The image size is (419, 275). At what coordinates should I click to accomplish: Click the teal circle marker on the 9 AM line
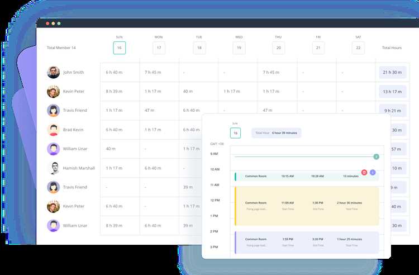tap(376, 157)
